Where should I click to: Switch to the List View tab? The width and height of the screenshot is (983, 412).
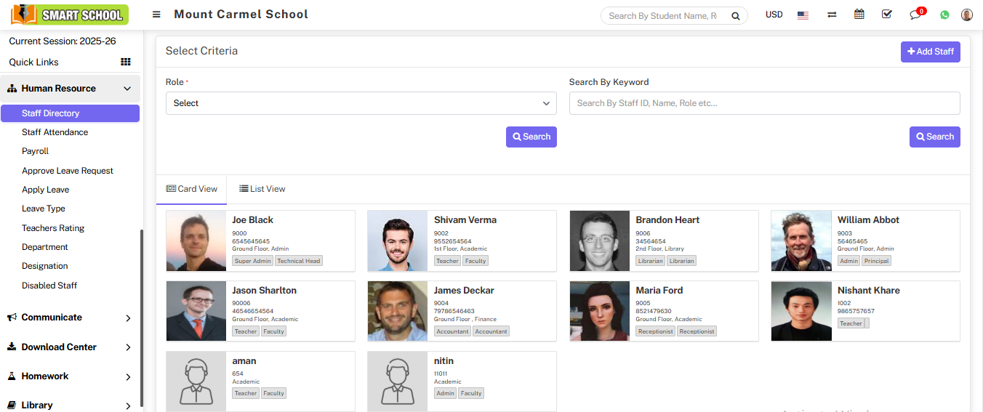pyautogui.click(x=262, y=189)
